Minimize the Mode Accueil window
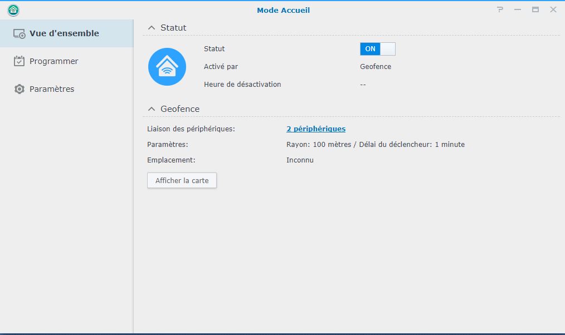This screenshot has width=565, height=335. [x=518, y=10]
